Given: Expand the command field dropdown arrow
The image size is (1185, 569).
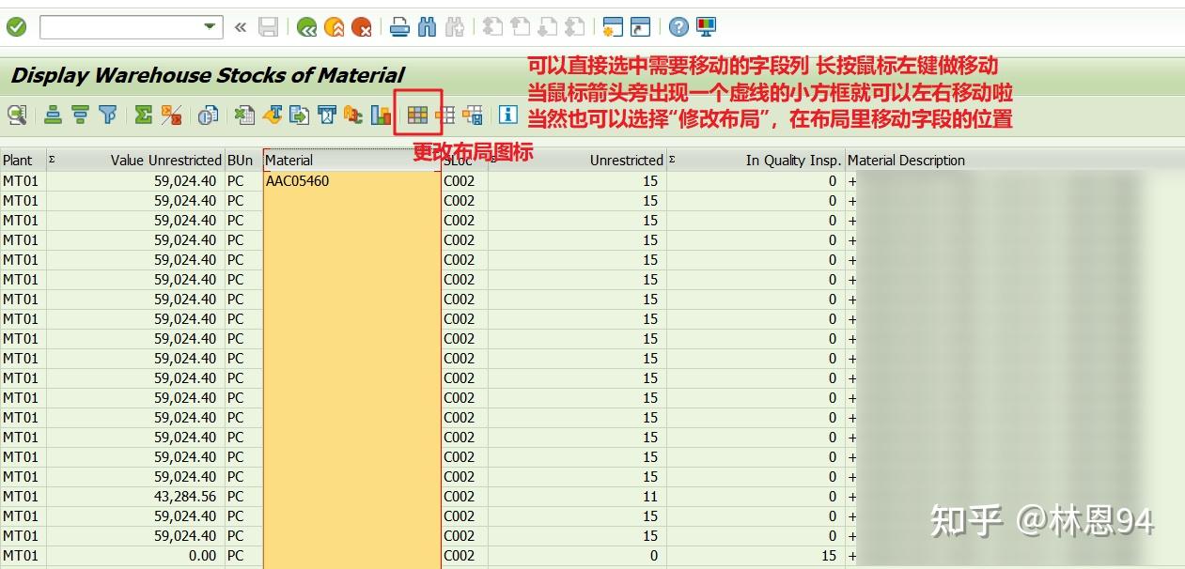Looking at the screenshot, I should pyautogui.click(x=209, y=27).
